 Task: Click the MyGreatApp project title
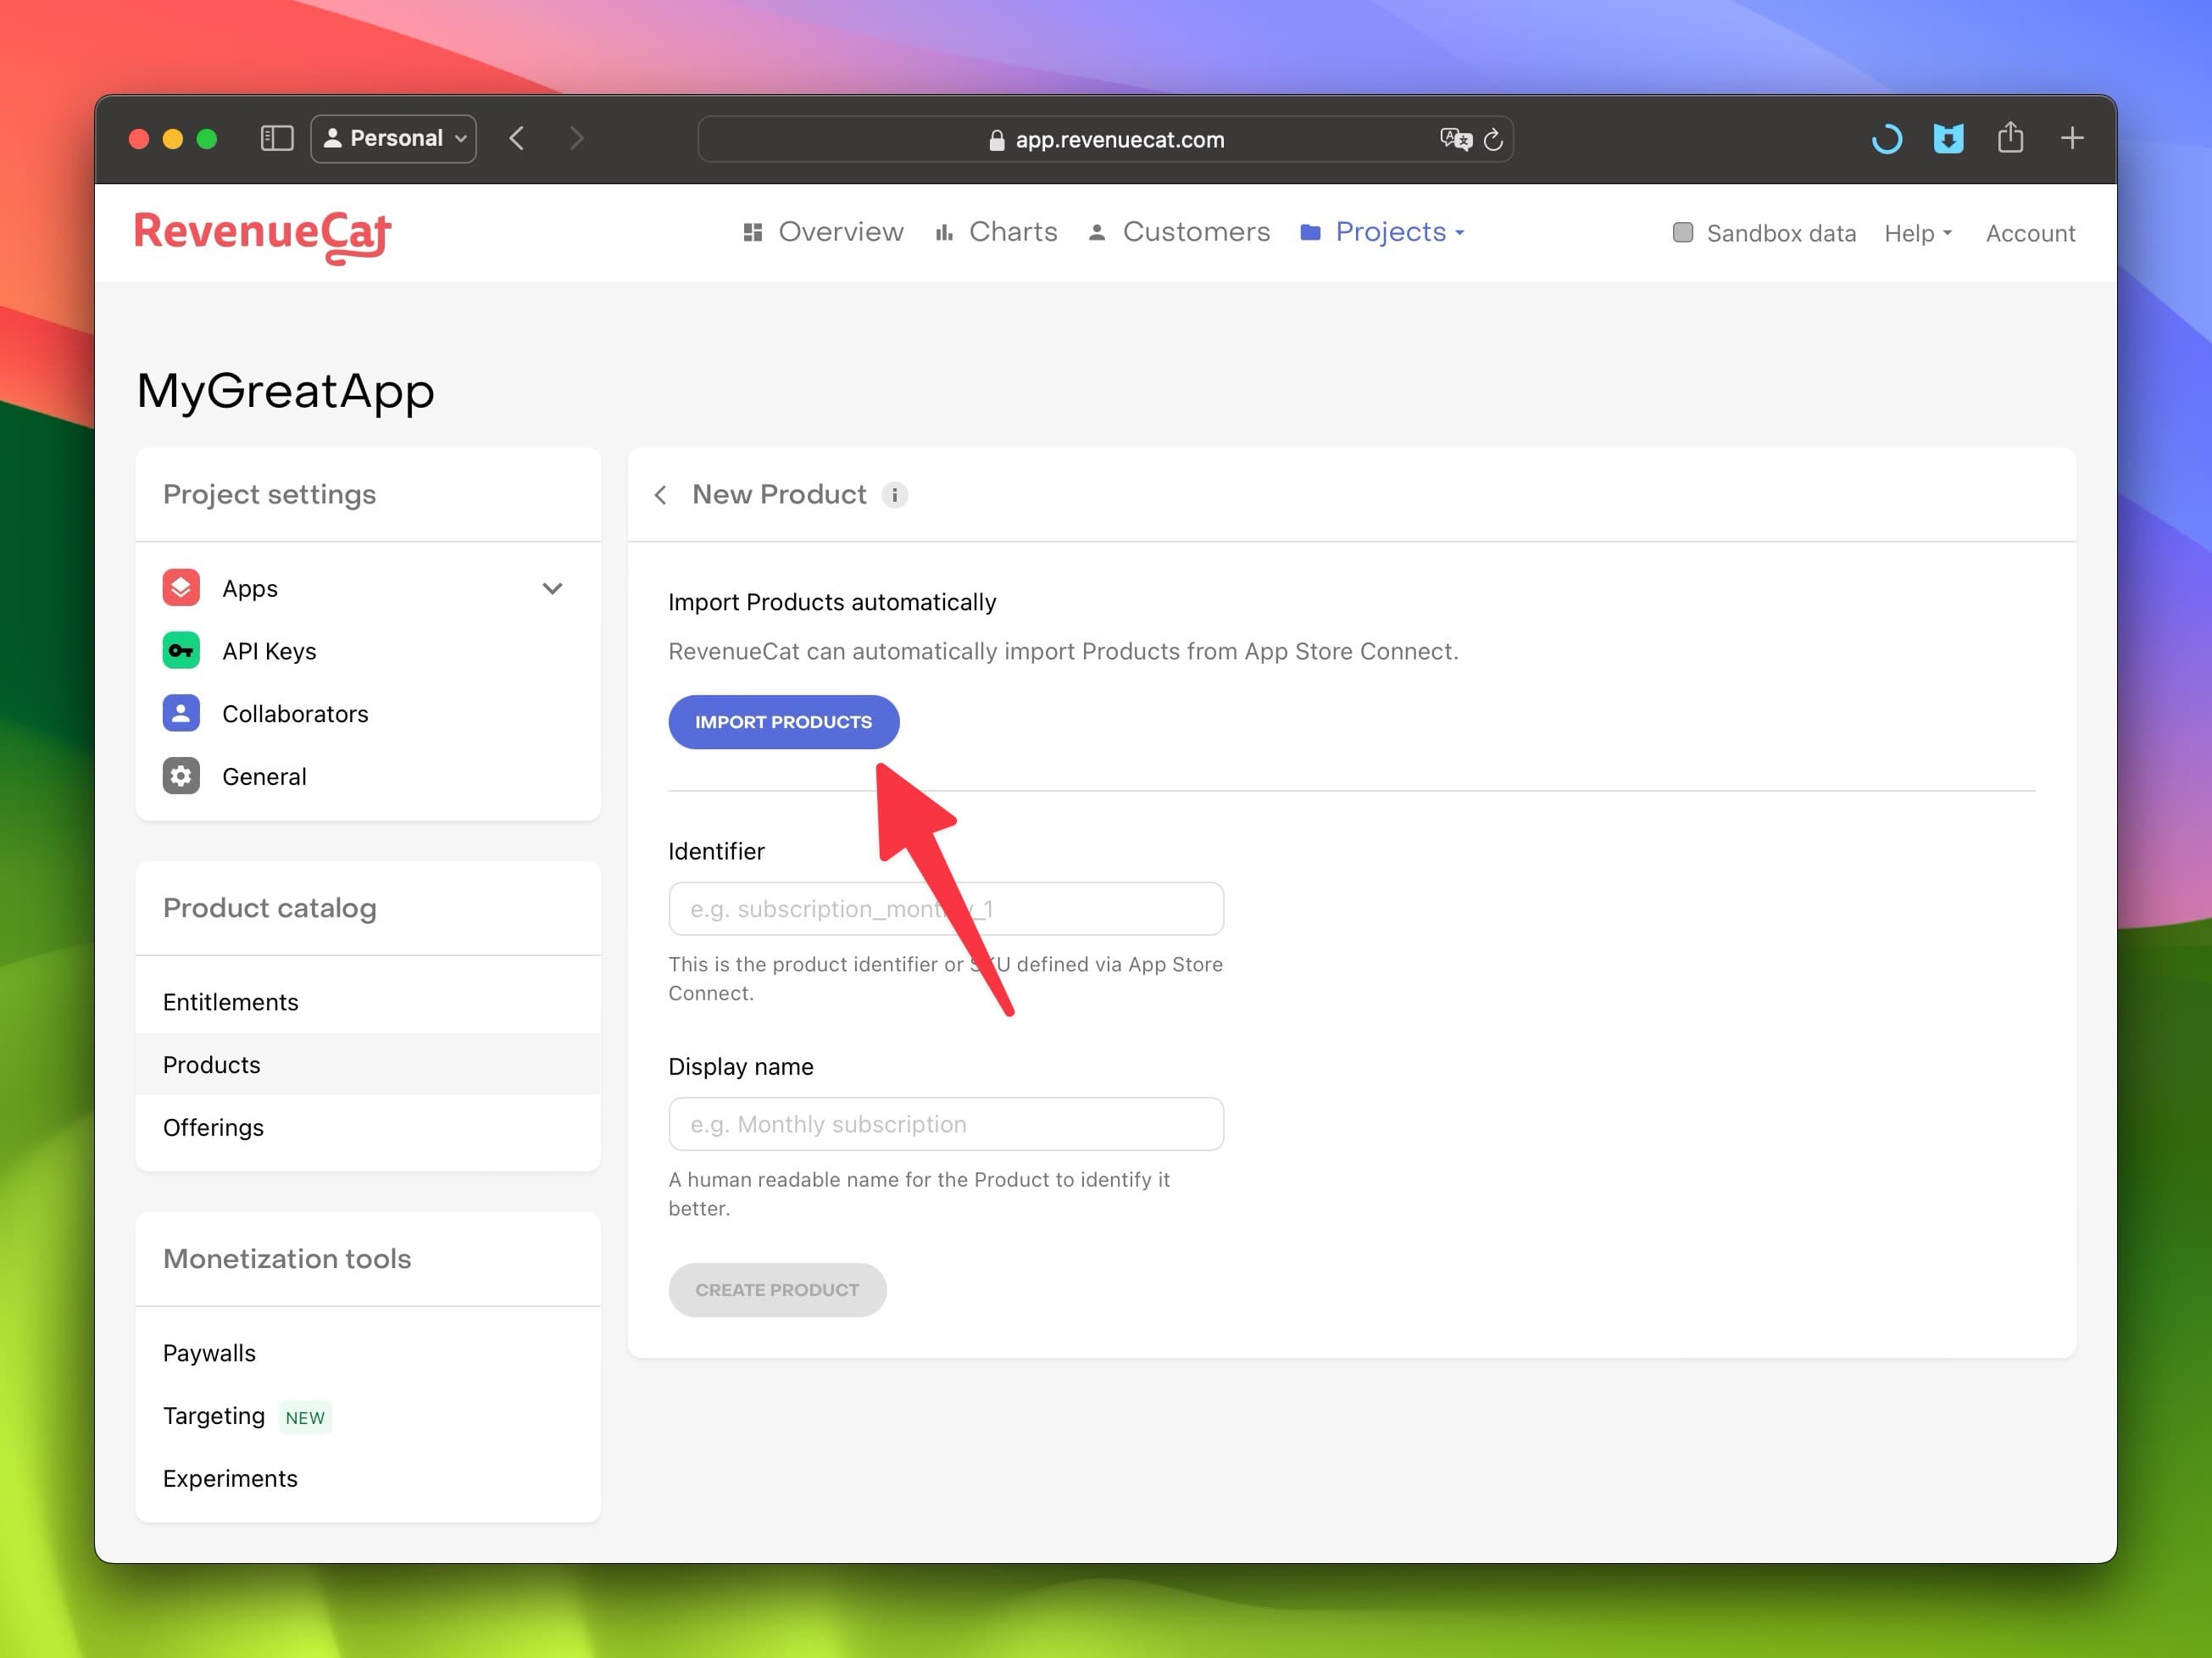285,391
